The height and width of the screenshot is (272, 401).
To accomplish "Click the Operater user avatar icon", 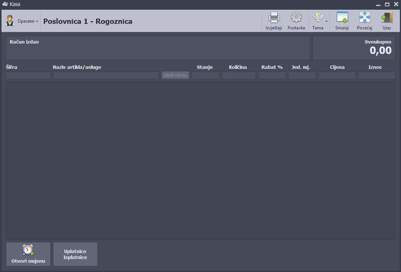I will (10, 21).
